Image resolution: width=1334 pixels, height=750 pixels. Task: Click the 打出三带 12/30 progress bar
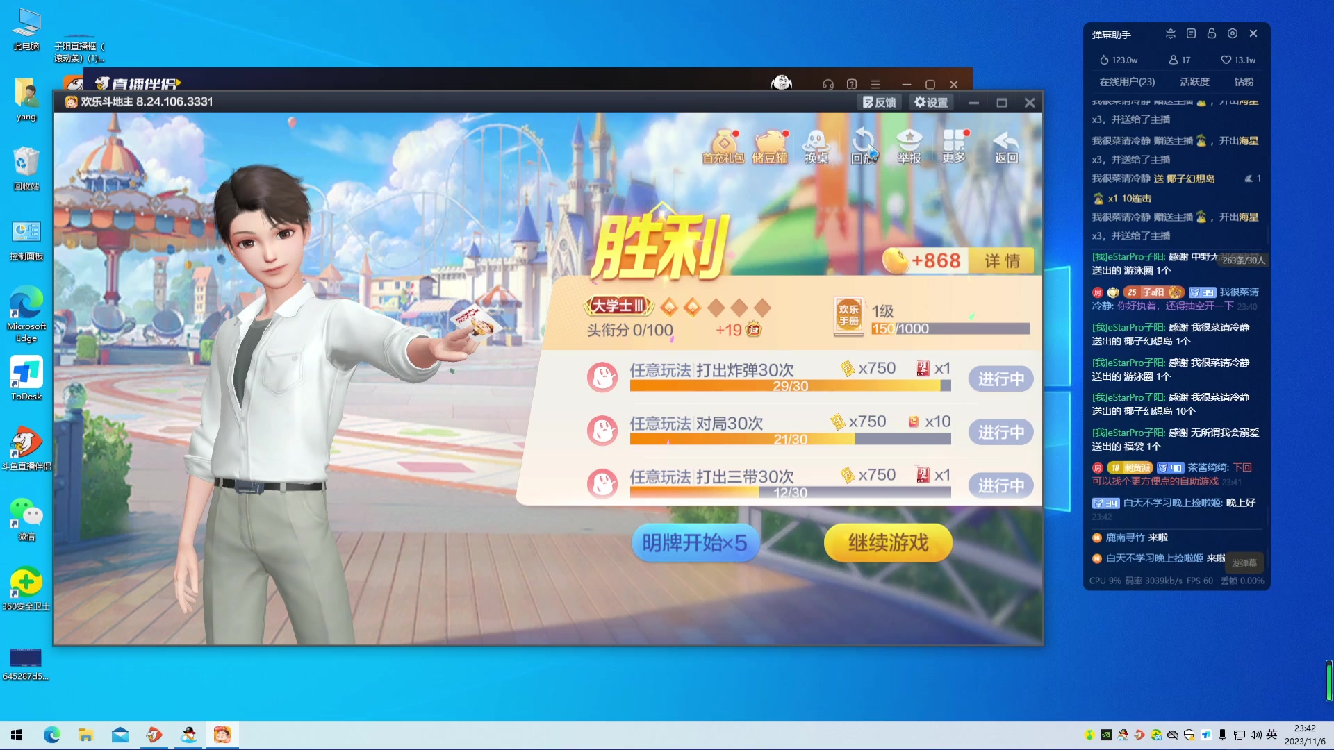790,493
